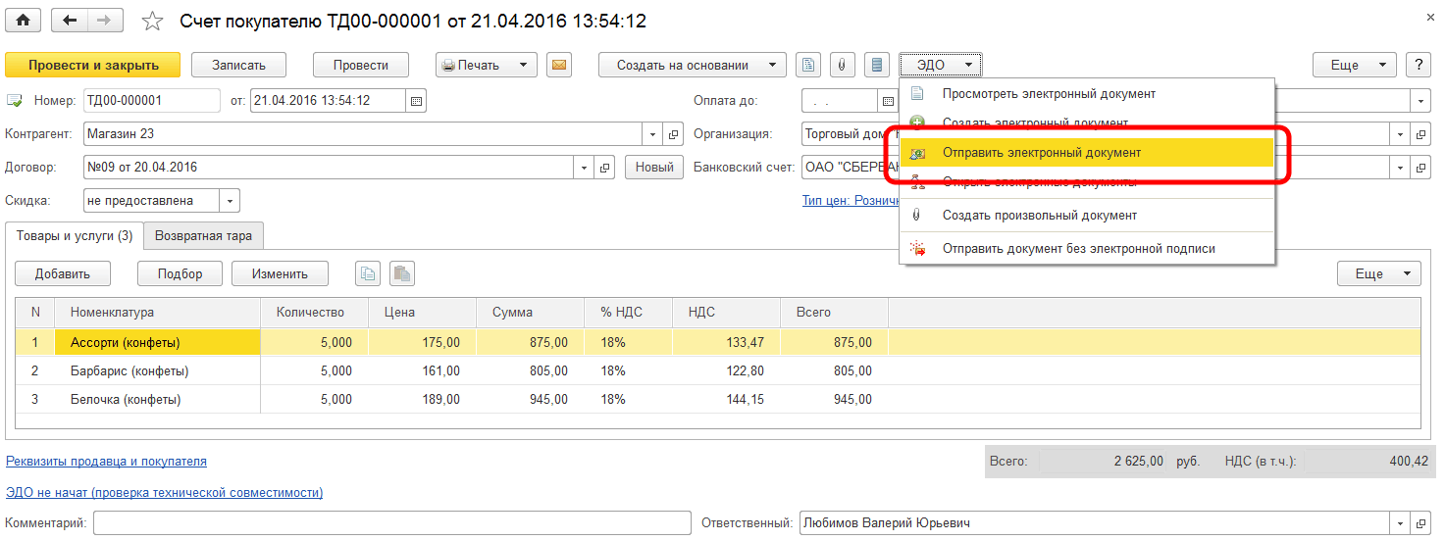Open the top toolbar Еще menu
This screenshot has width=1445, height=541.
(1355, 66)
